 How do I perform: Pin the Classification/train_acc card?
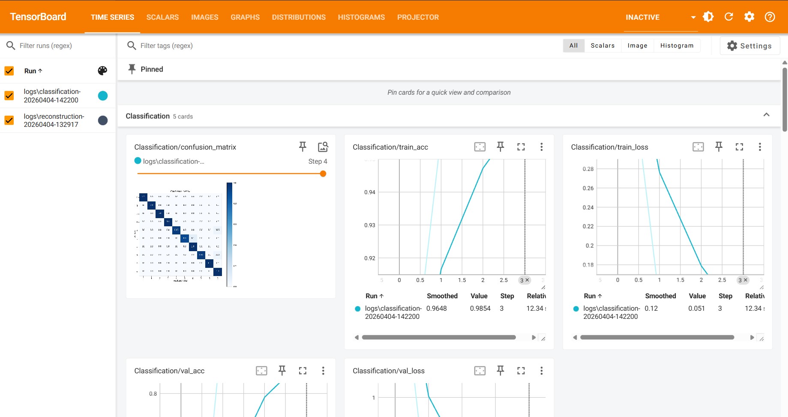500,147
